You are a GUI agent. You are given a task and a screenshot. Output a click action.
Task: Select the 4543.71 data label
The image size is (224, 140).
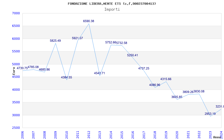click(x=99, y=73)
